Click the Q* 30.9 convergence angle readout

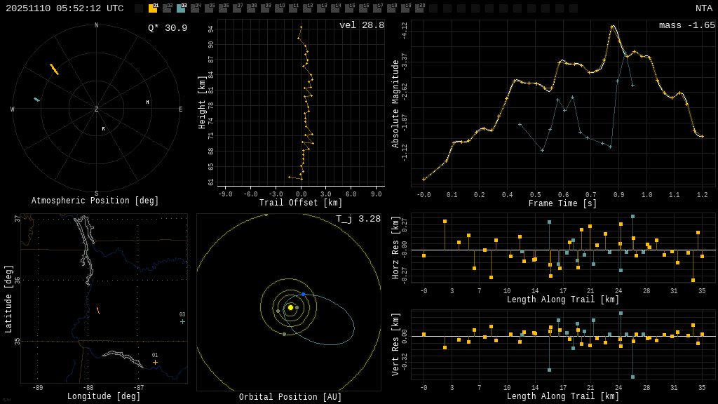[x=167, y=28]
